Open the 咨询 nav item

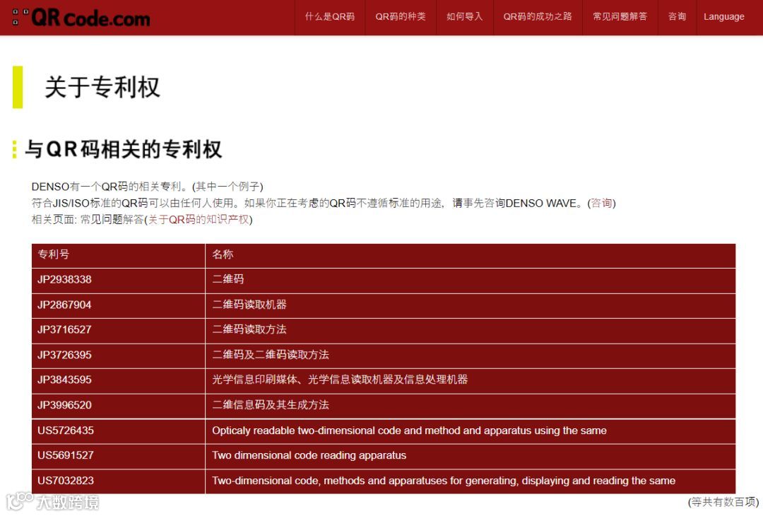point(677,17)
